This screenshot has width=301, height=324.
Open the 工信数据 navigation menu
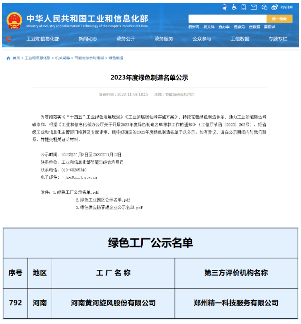[240, 38]
